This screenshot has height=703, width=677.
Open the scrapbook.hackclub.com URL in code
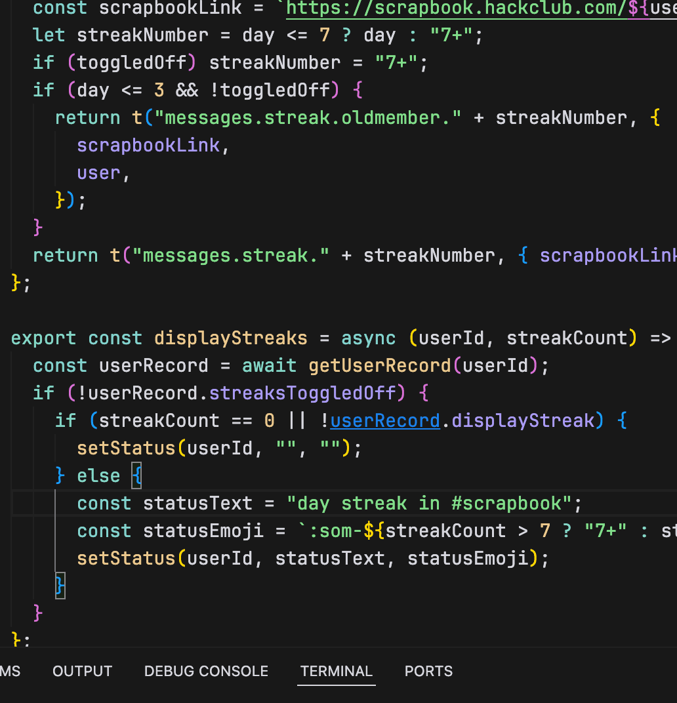coord(453,8)
